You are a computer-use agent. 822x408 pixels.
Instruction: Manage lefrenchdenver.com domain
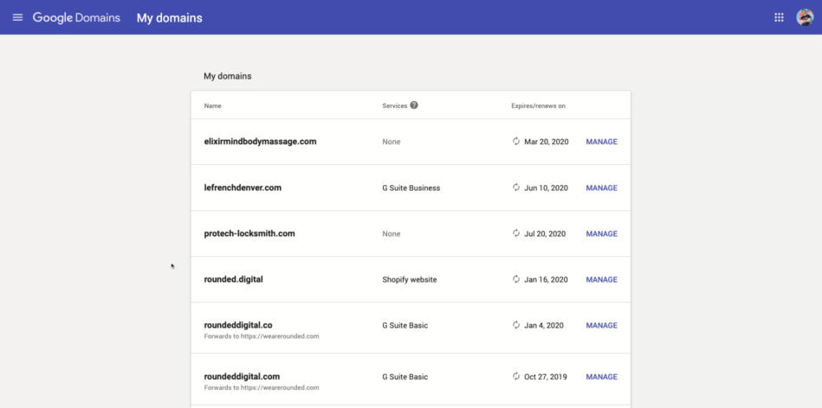click(601, 188)
